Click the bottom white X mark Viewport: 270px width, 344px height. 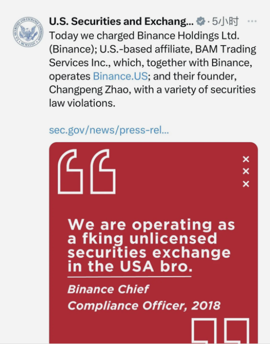(246, 184)
